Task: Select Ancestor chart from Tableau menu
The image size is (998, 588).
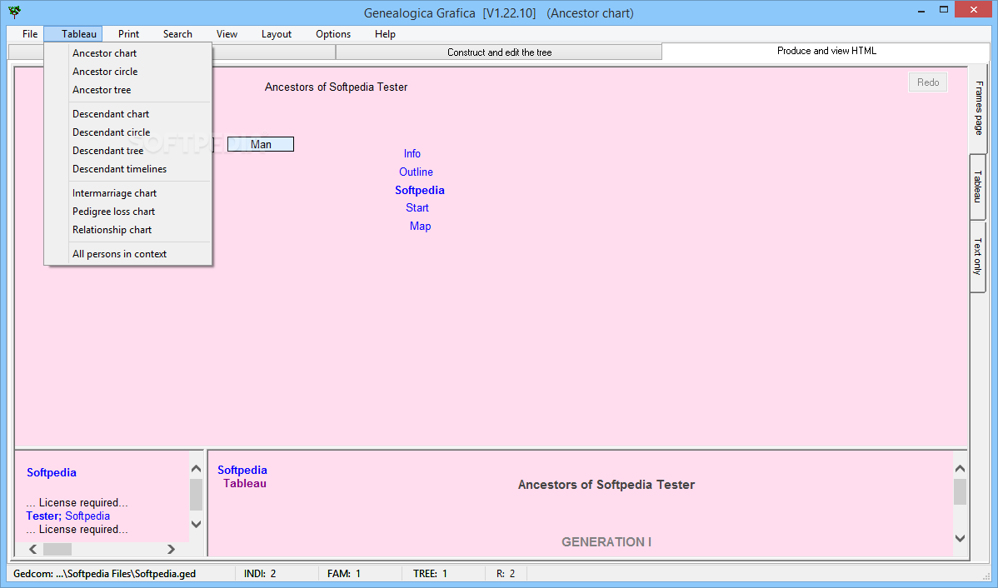Action: (x=128, y=53)
